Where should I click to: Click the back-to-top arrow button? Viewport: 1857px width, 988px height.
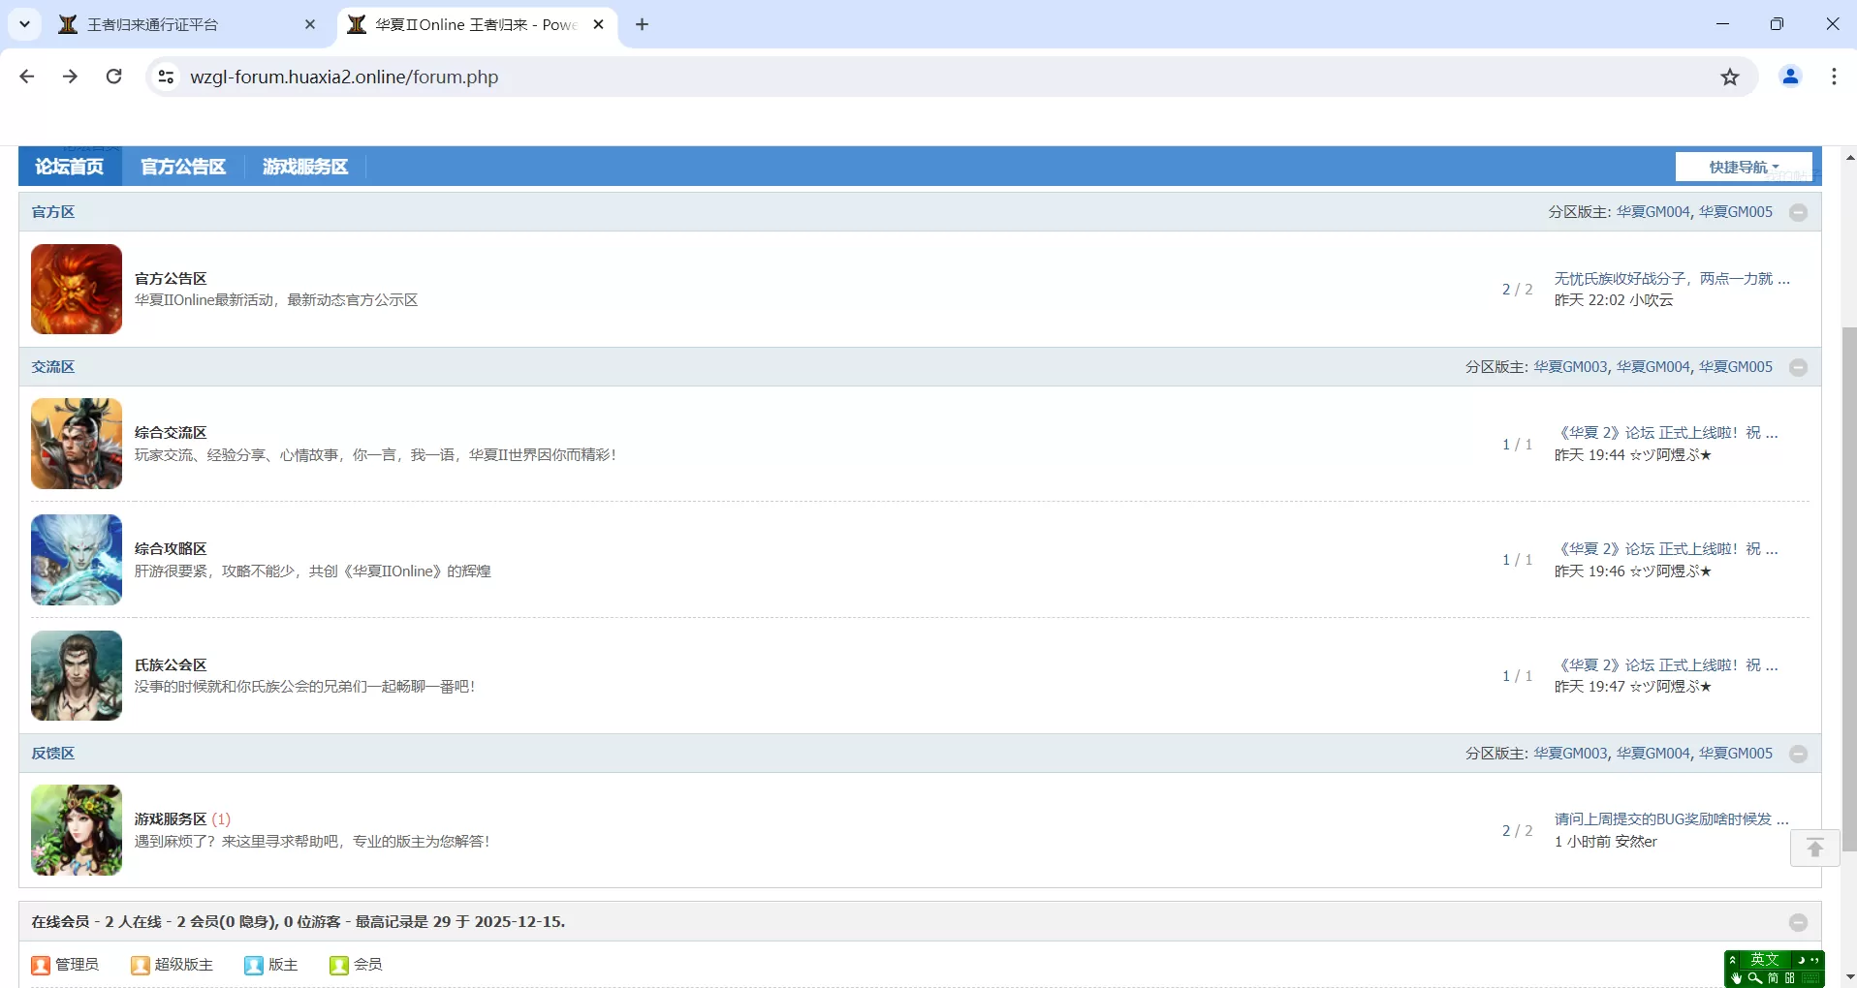click(x=1814, y=849)
